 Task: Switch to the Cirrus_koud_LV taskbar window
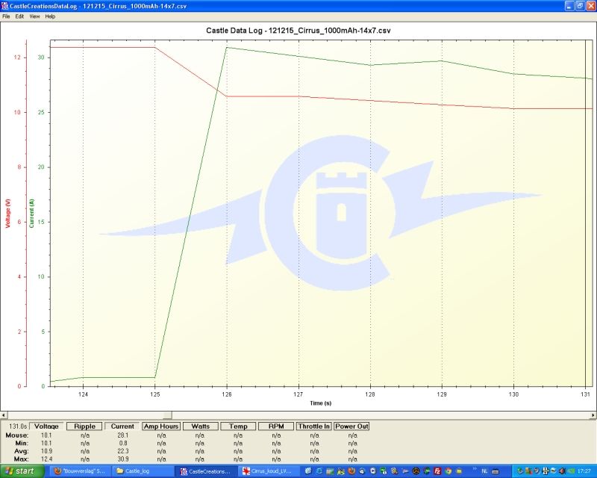tap(269, 471)
